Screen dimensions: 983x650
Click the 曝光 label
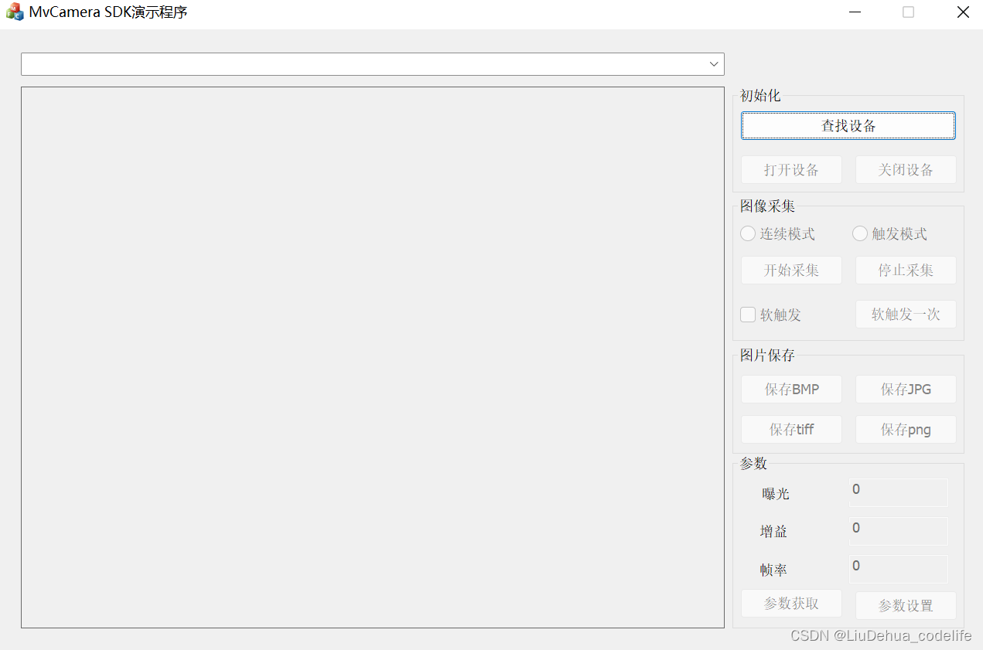pyautogui.click(x=776, y=494)
